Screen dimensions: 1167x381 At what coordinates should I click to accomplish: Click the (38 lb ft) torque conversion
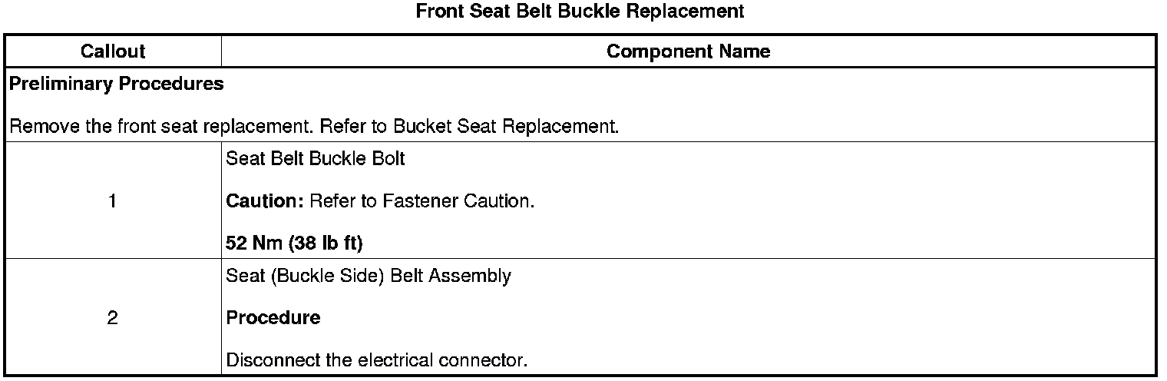coord(325,244)
